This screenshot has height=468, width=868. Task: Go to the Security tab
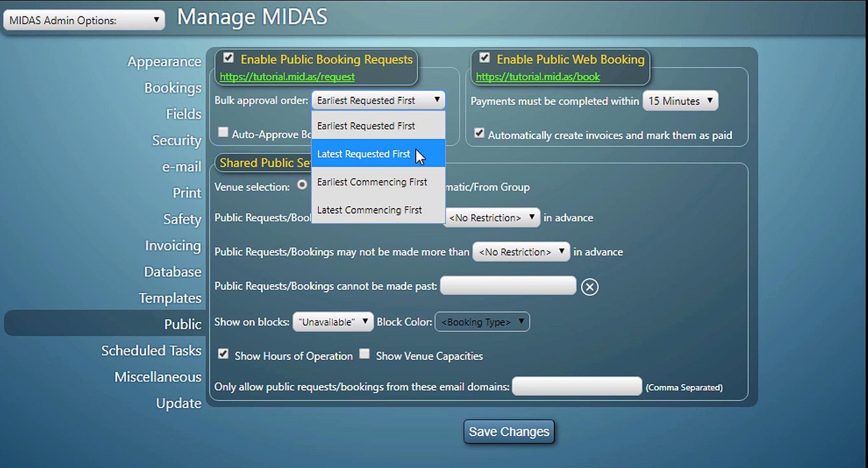click(x=176, y=140)
